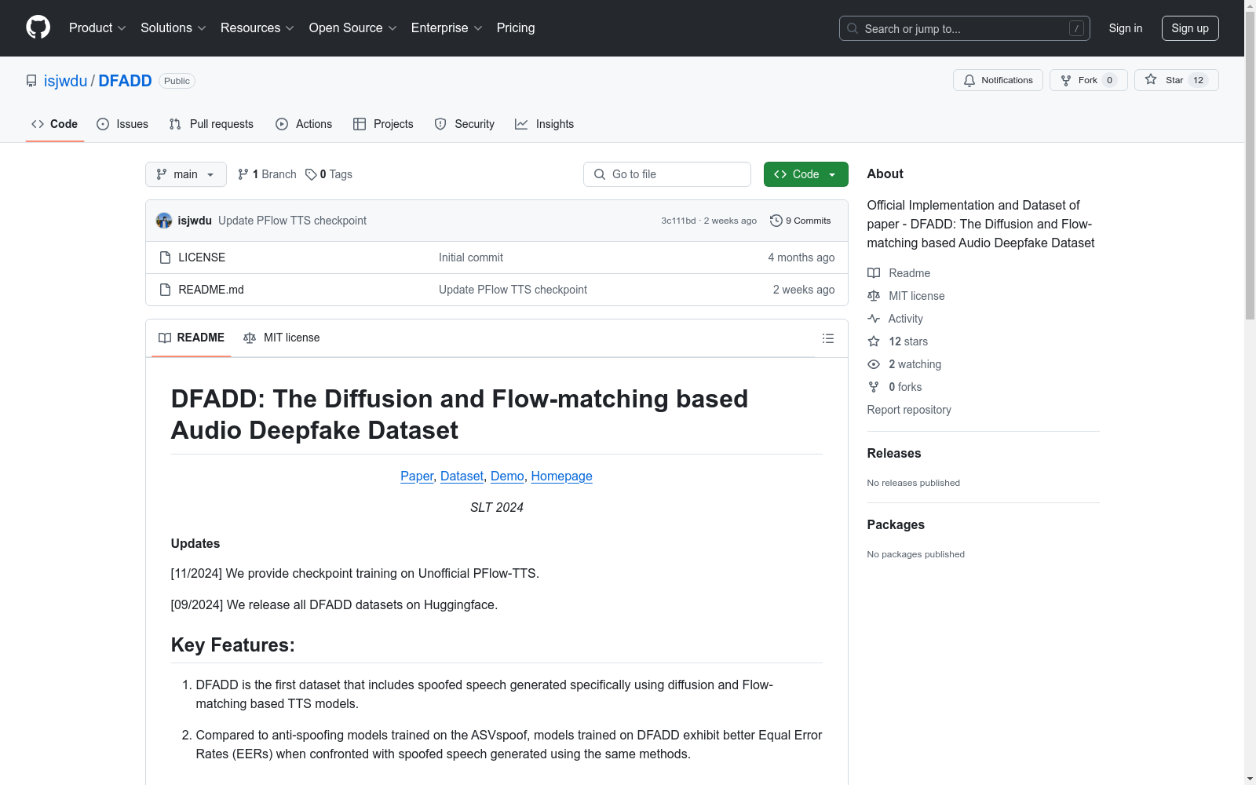
Task: Select the README tab in file viewer
Action: (x=192, y=338)
